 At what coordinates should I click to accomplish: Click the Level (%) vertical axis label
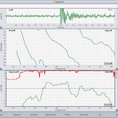[x=1, y=16]
